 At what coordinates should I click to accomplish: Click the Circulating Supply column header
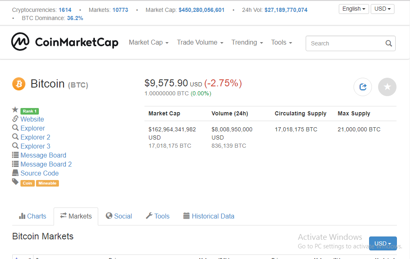coord(300,113)
